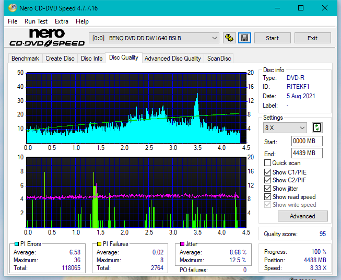The image size is (341, 280).
Task: Open the Extra menu
Action: click(62, 21)
